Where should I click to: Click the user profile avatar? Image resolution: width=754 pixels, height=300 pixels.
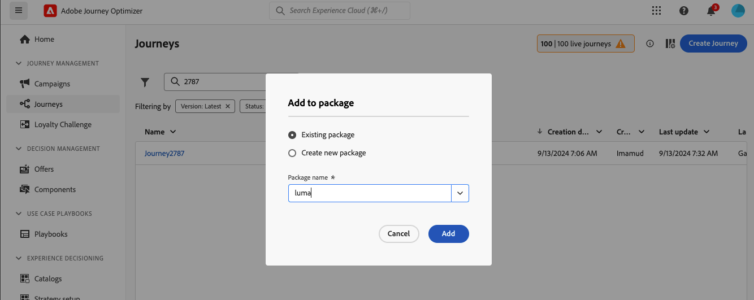click(738, 11)
